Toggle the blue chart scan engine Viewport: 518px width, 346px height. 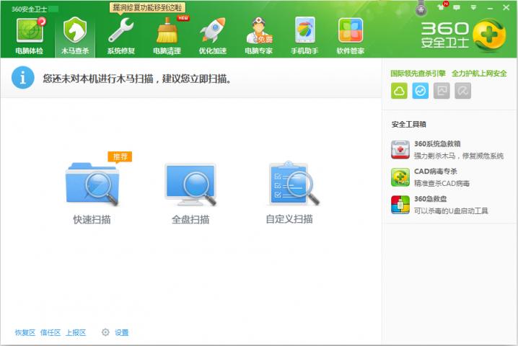421,91
